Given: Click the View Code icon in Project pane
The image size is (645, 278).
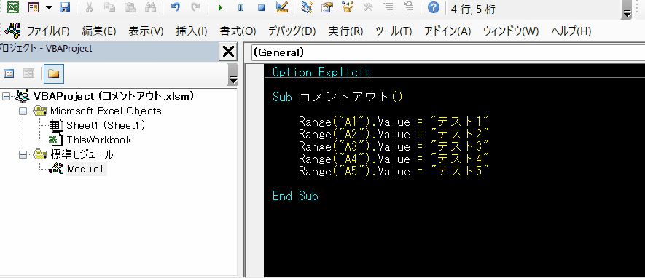Looking at the screenshot, I should point(9,74).
